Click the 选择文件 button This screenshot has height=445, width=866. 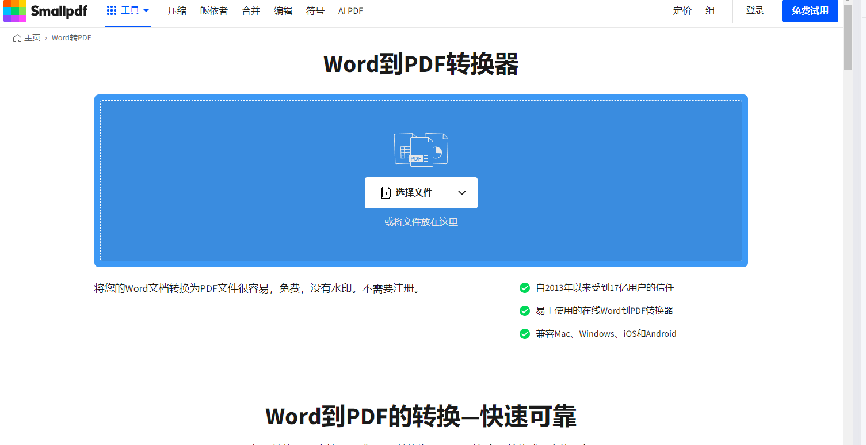pyautogui.click(x=406, y=193)
